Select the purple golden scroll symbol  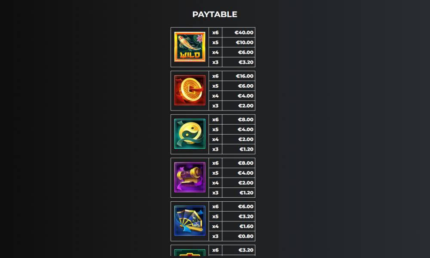coord(190,177)
